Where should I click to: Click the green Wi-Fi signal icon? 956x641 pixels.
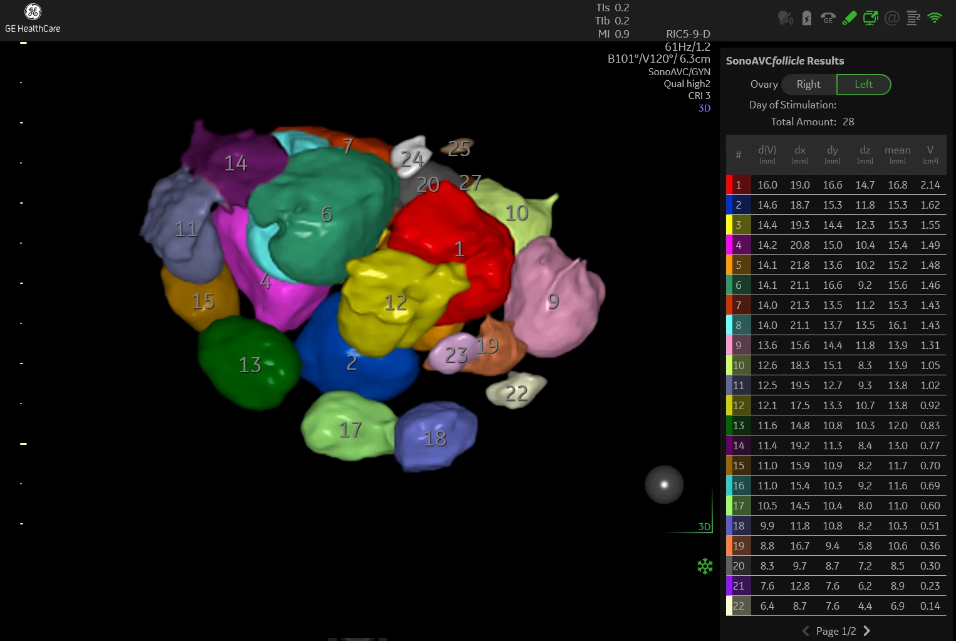(935, 18)
